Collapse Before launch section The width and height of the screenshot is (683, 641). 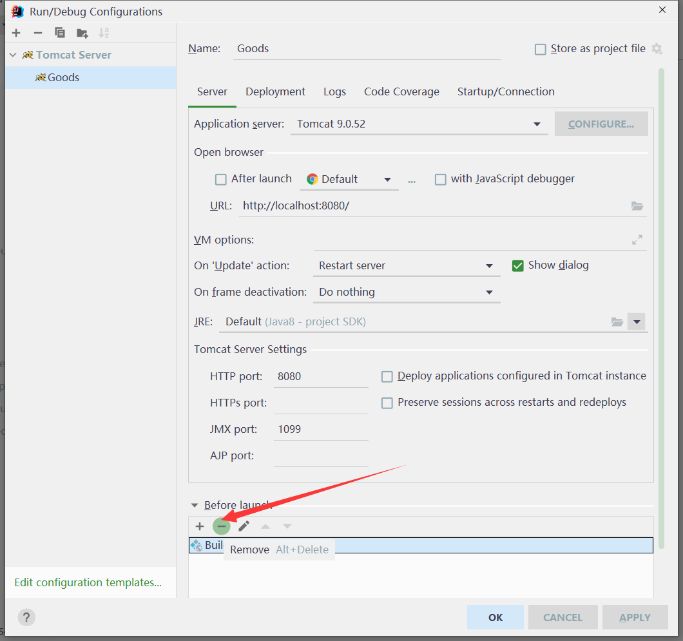195,505
